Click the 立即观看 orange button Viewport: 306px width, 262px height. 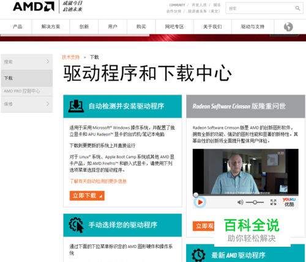[203, 226]
